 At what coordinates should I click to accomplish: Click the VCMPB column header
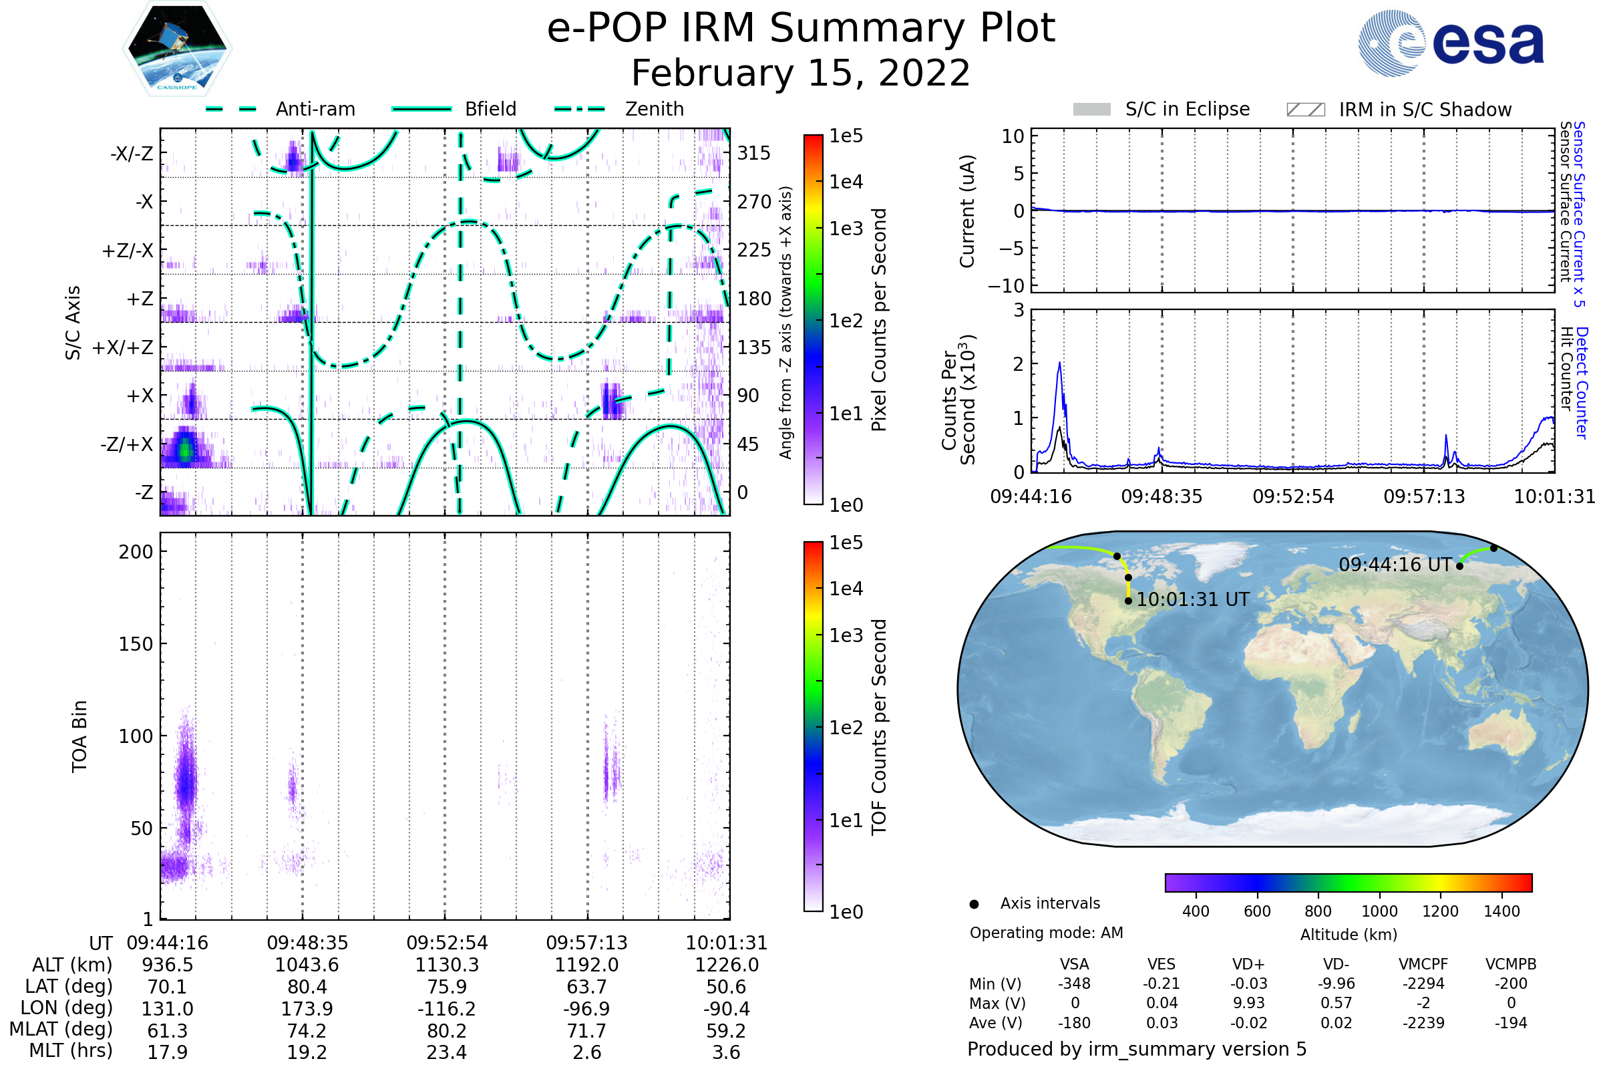pyautogui.click(x=1511, y=964)
